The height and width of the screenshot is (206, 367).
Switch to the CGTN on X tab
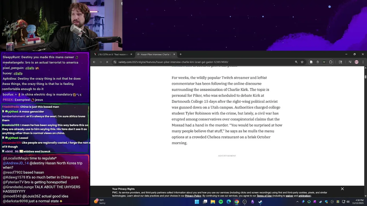pyautogui.click(x=113, y=54)
